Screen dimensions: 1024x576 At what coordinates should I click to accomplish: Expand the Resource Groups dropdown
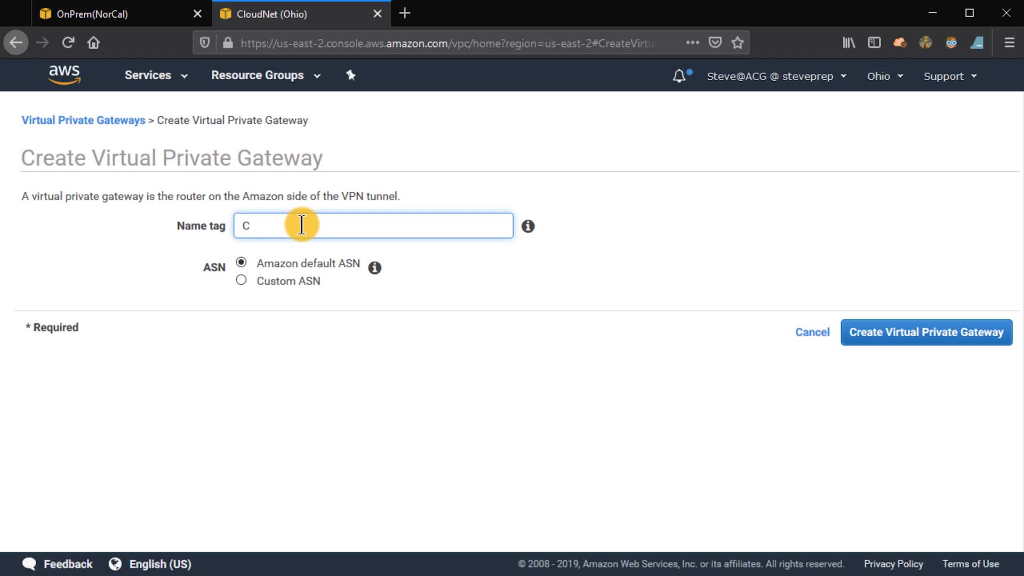266,76
